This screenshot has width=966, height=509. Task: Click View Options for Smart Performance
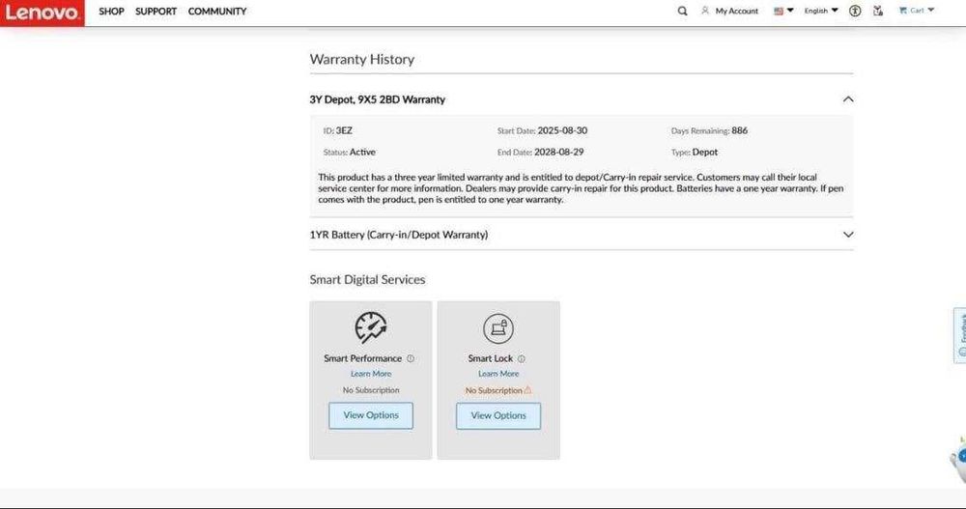tap(371, 415)
